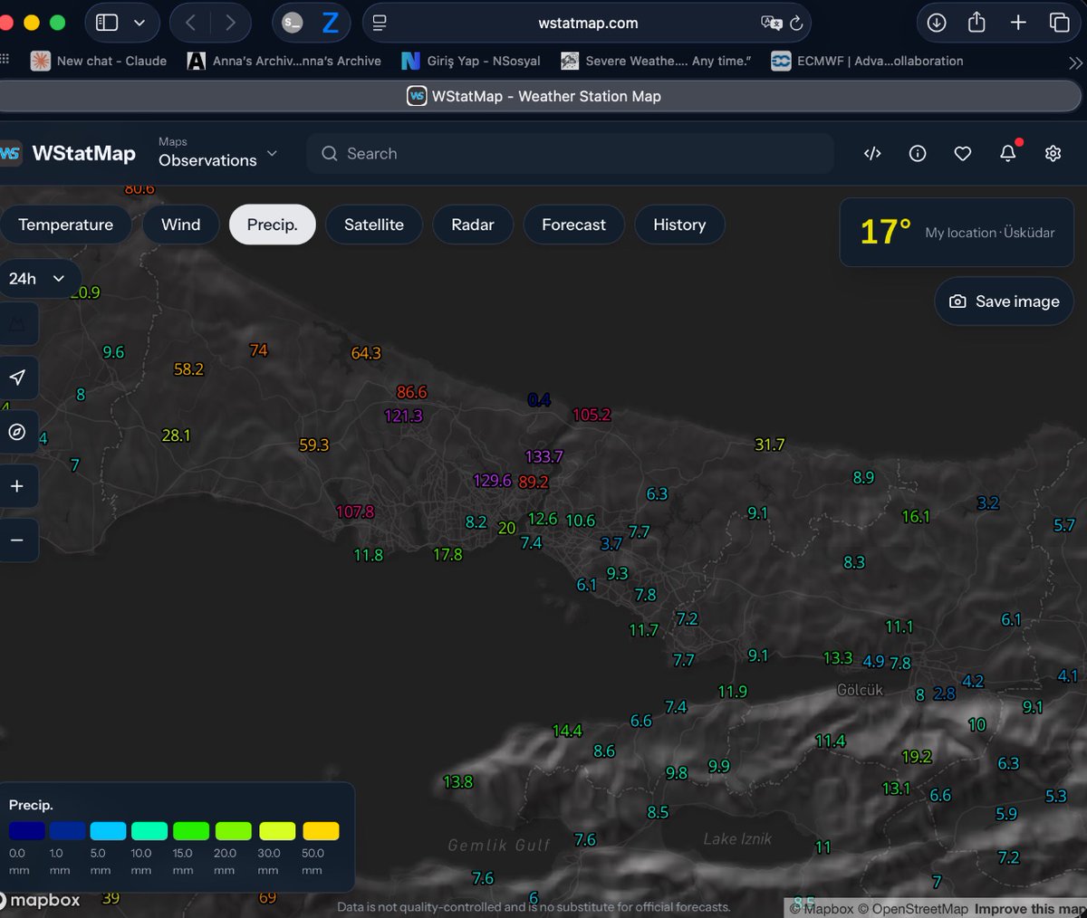This screenshot has height=918, width=1087.
Task: Open the embed code icon
Action: 872,154
